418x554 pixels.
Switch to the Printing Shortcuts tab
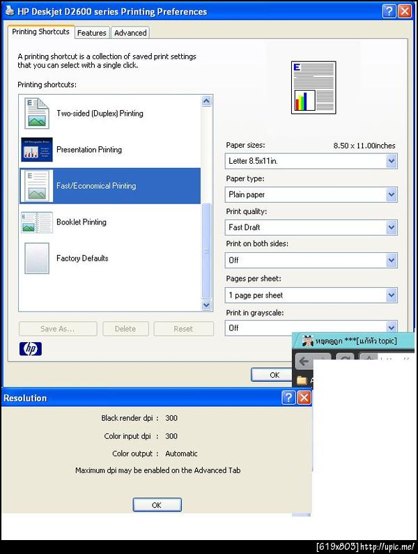point(40,32)
